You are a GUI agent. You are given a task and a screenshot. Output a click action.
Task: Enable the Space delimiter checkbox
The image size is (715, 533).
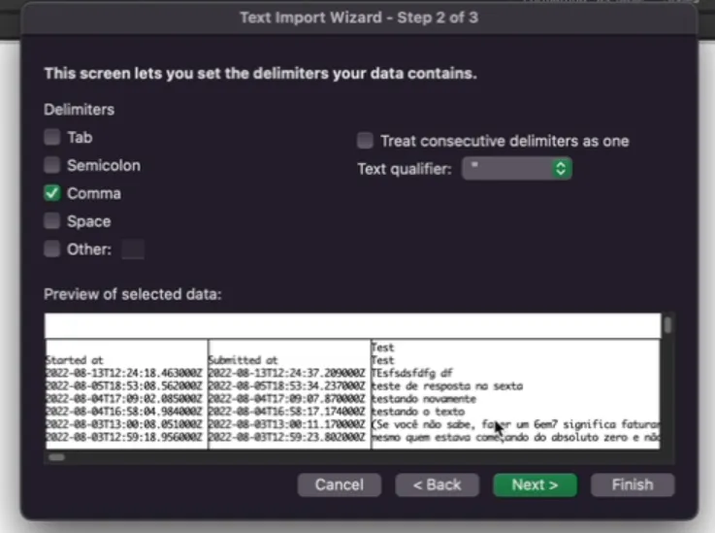click(52, 221)
